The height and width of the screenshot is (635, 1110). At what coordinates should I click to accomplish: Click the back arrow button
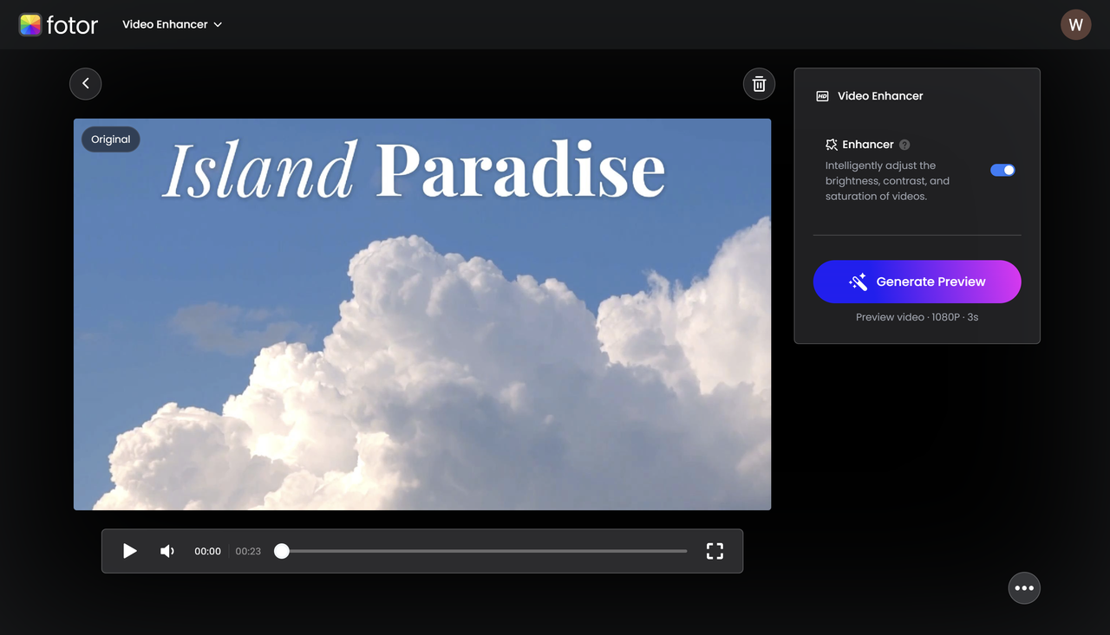(85, 83)
